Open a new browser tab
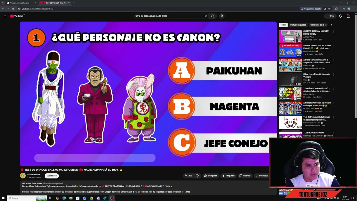357x201 pixels. 74,3
